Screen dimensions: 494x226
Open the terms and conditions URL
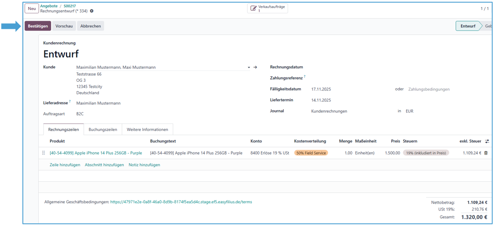tap(181, 201)
